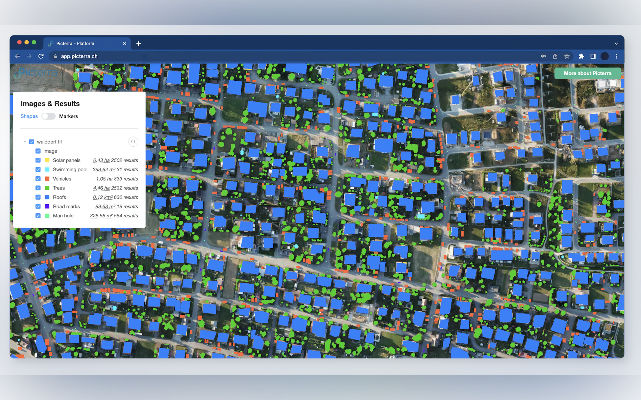Uncheck the Solar panels layer checkbox
Image resolution: width=641 pixels, height=400 pixels.
coord(38,160)
